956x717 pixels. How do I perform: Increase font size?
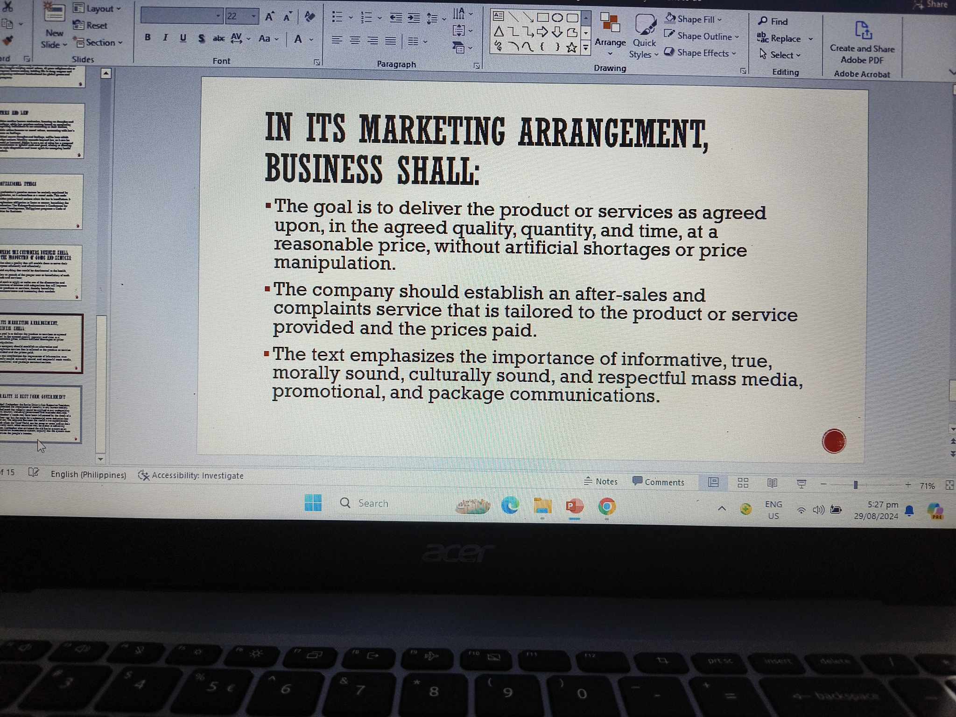click(x=269, y=17)
